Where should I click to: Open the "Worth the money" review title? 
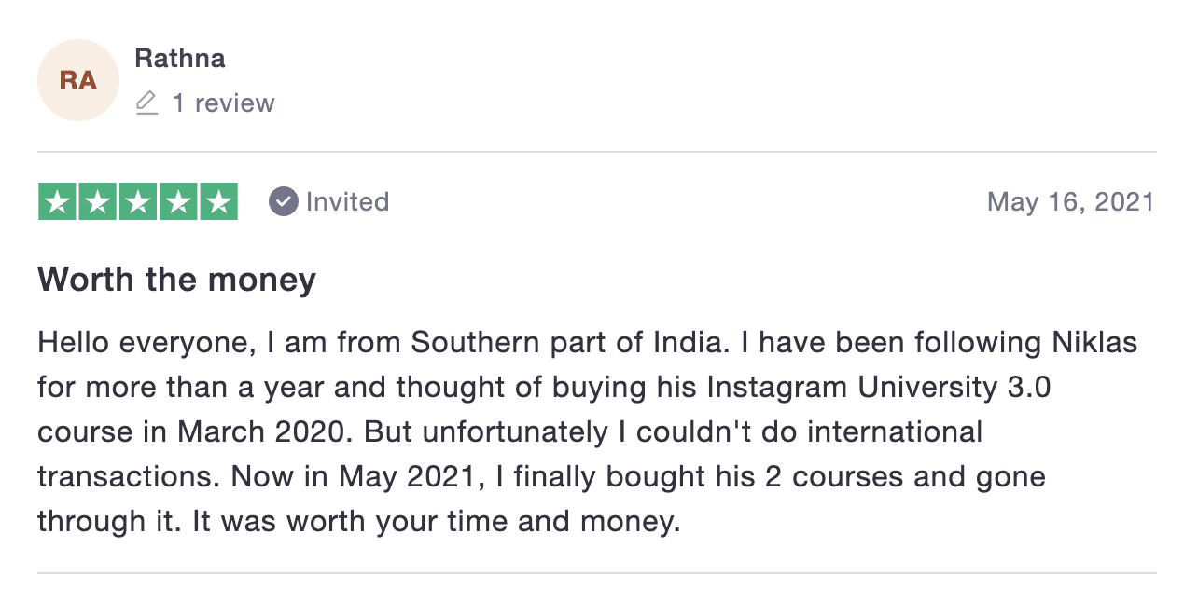point(176,280)
